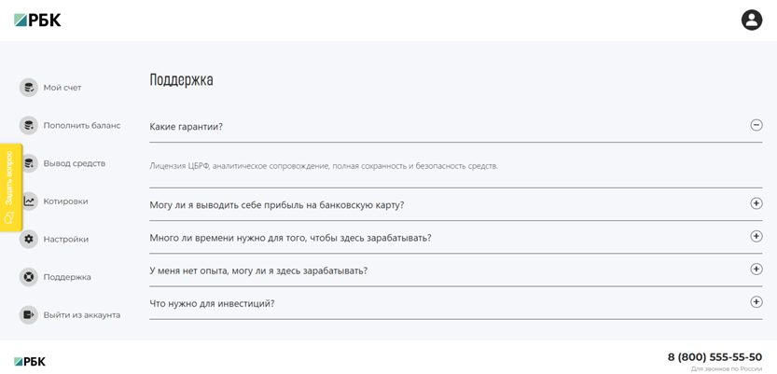This screenshot has height=374, width=777.
Task: Click the Вывод средств sidebar icon
Action: click(30, 163)
